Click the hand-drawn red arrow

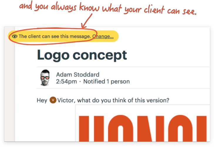(x=86, y=21)
